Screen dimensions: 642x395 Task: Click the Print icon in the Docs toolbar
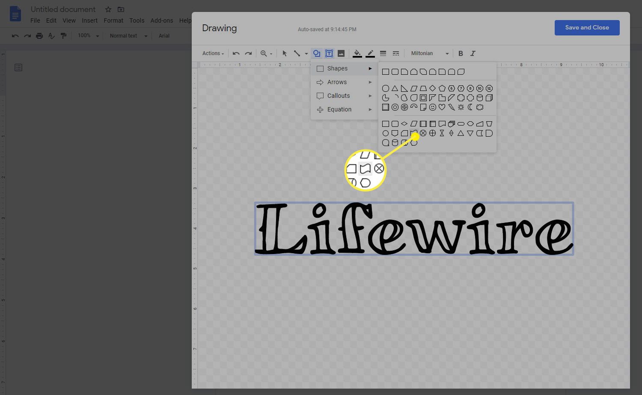coord(39,36)
